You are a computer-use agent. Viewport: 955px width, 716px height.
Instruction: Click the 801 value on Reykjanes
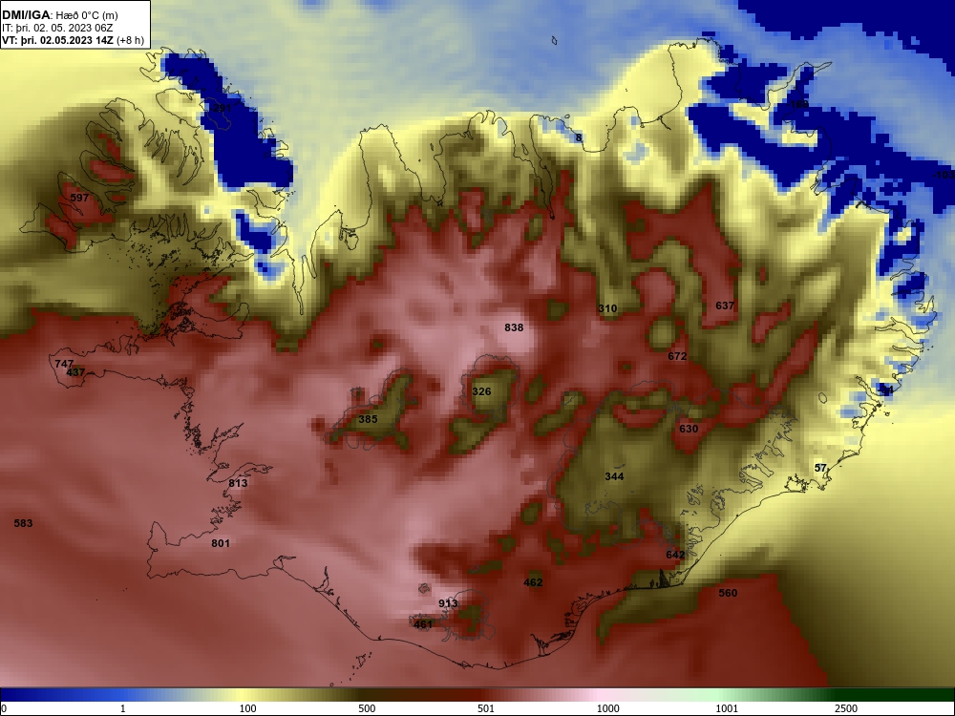coord(221,543)
